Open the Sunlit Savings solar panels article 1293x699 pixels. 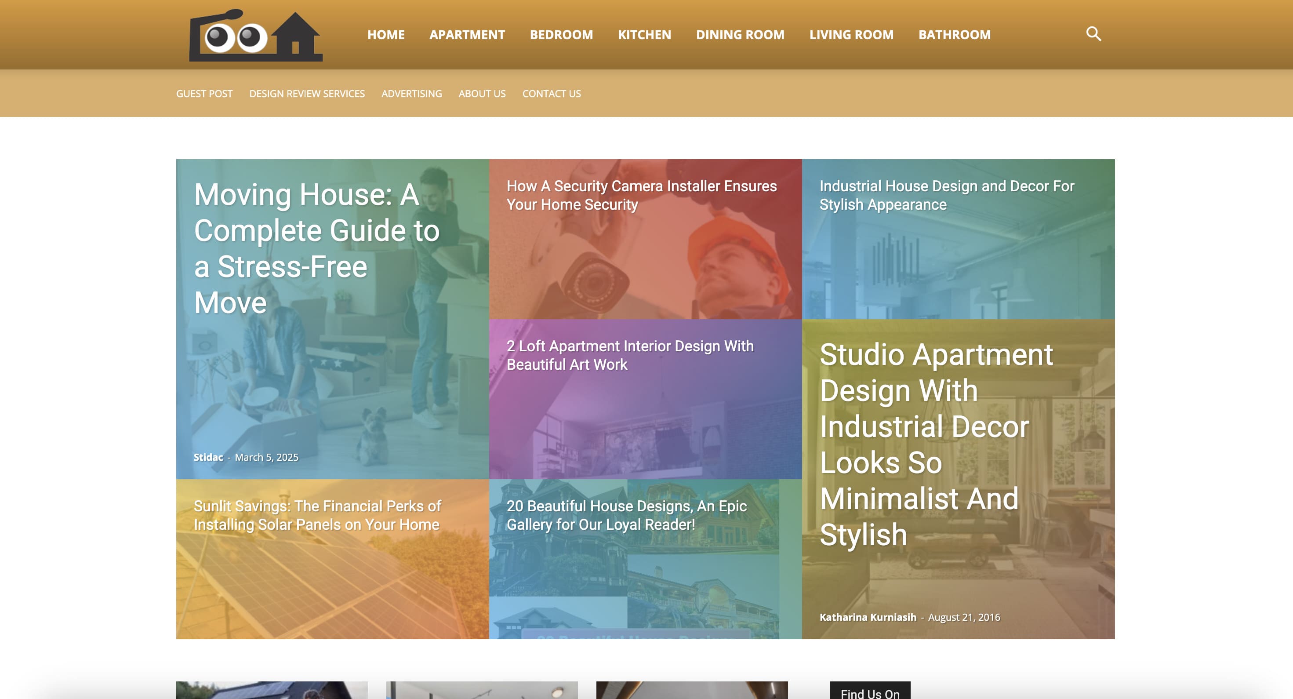click(x=317, y=515)
